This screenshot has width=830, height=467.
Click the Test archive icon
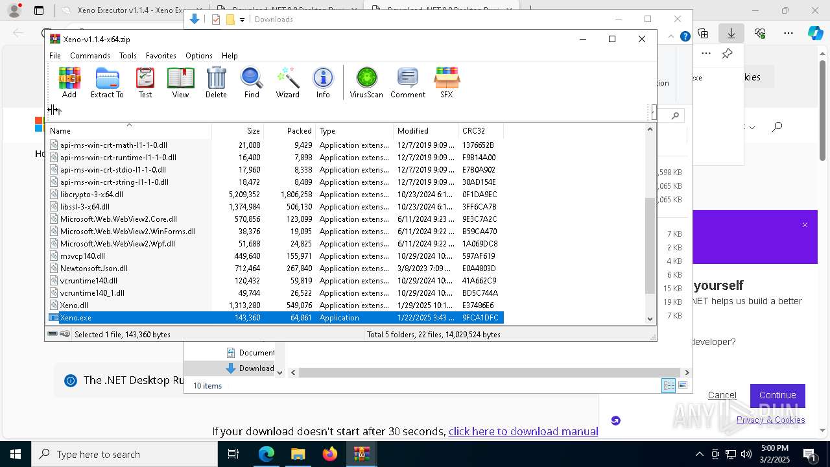pyautogui.click(x=145, y=82)
